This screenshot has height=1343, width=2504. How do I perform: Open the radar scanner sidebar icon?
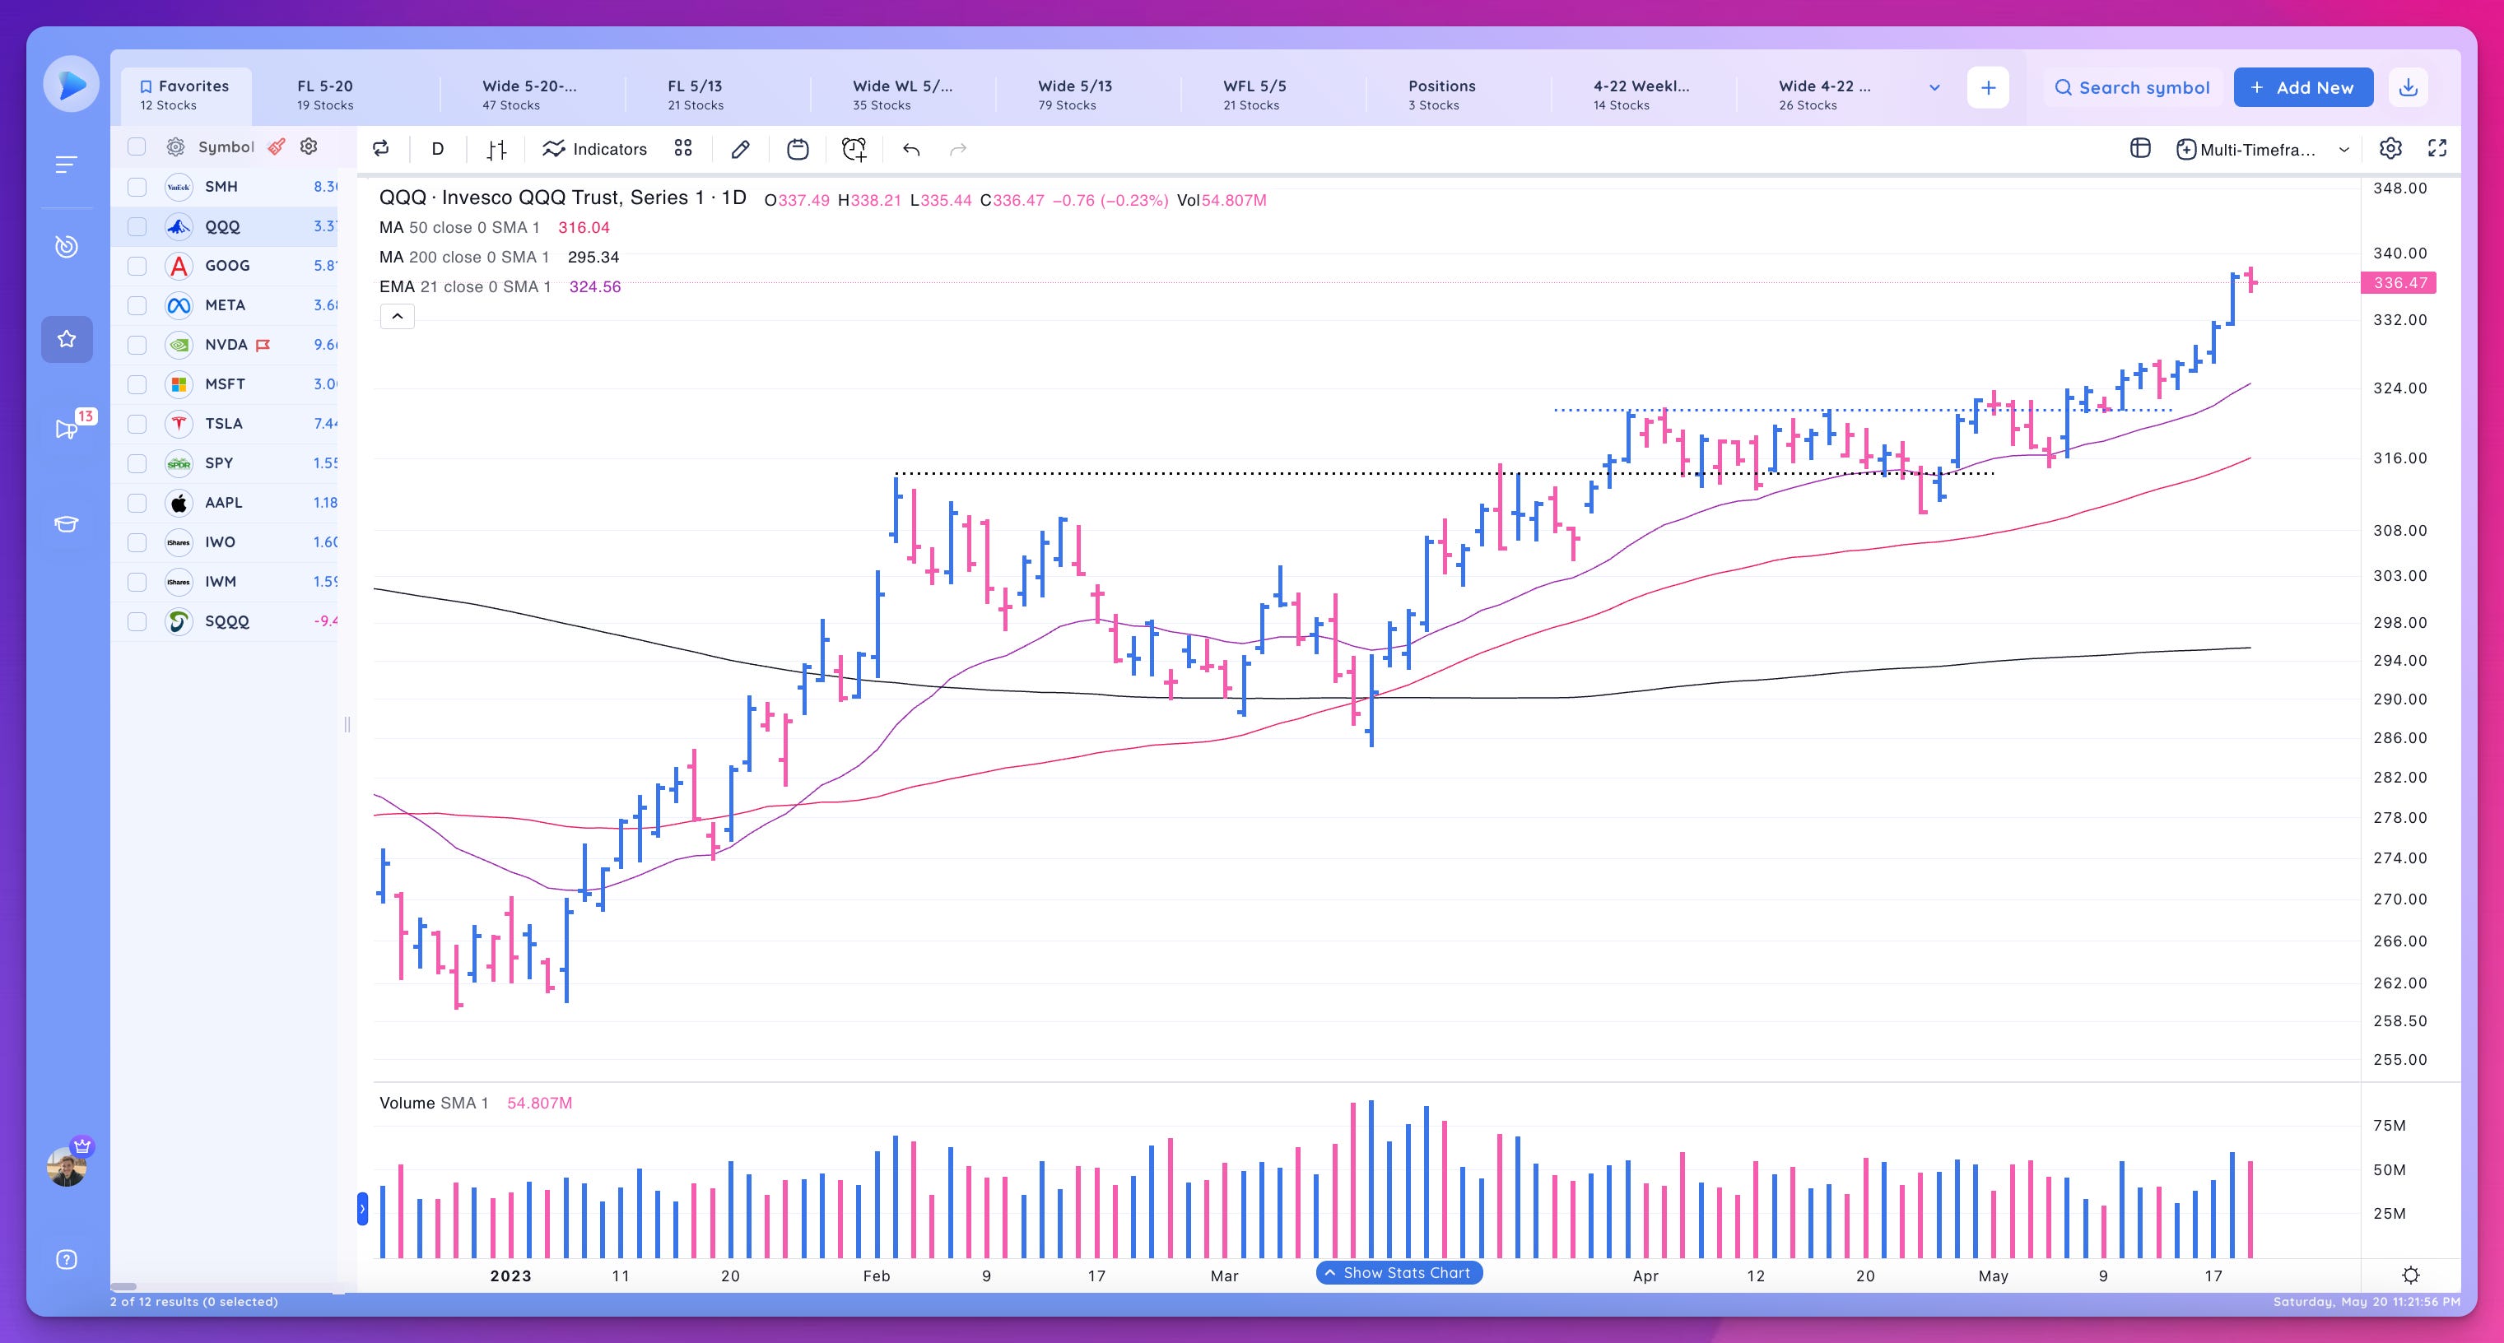[x=66, y=247]
